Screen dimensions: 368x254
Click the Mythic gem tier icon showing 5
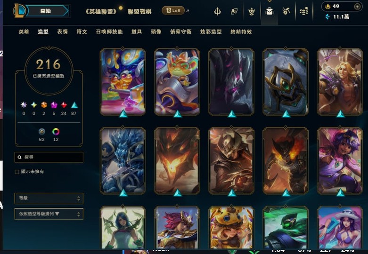coord(54,105)
